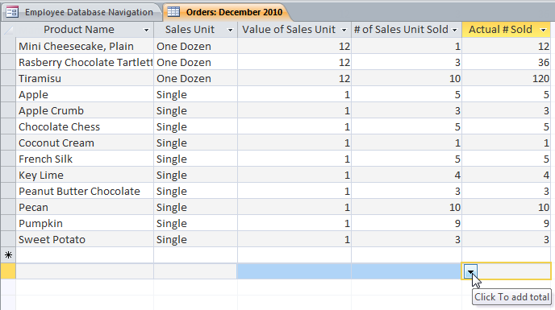Click the Chocolate Chess product cell
Screen dimensions: 555x310
pyautogui.click(x=85, y=126)
